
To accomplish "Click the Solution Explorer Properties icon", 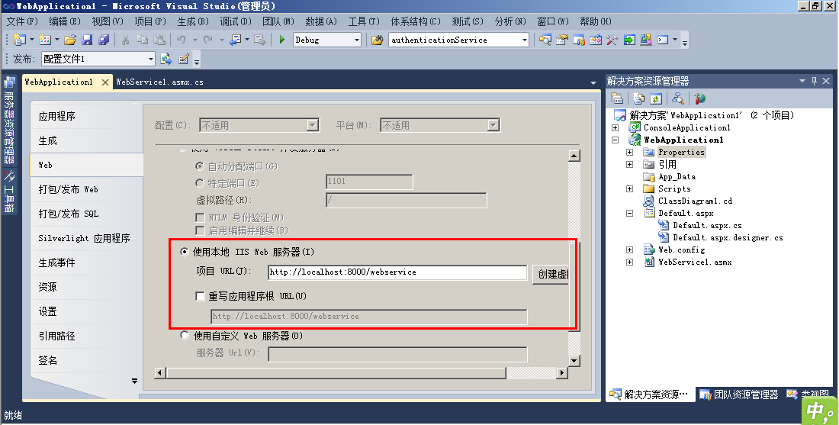I will click(x=617, y=98).
